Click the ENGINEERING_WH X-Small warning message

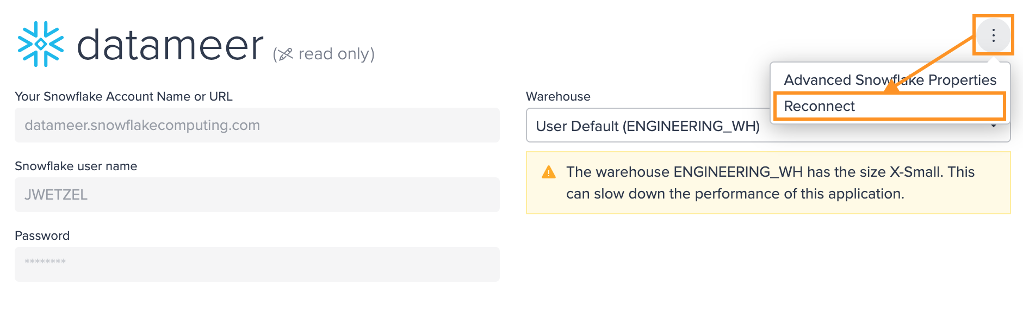[770, 183]
